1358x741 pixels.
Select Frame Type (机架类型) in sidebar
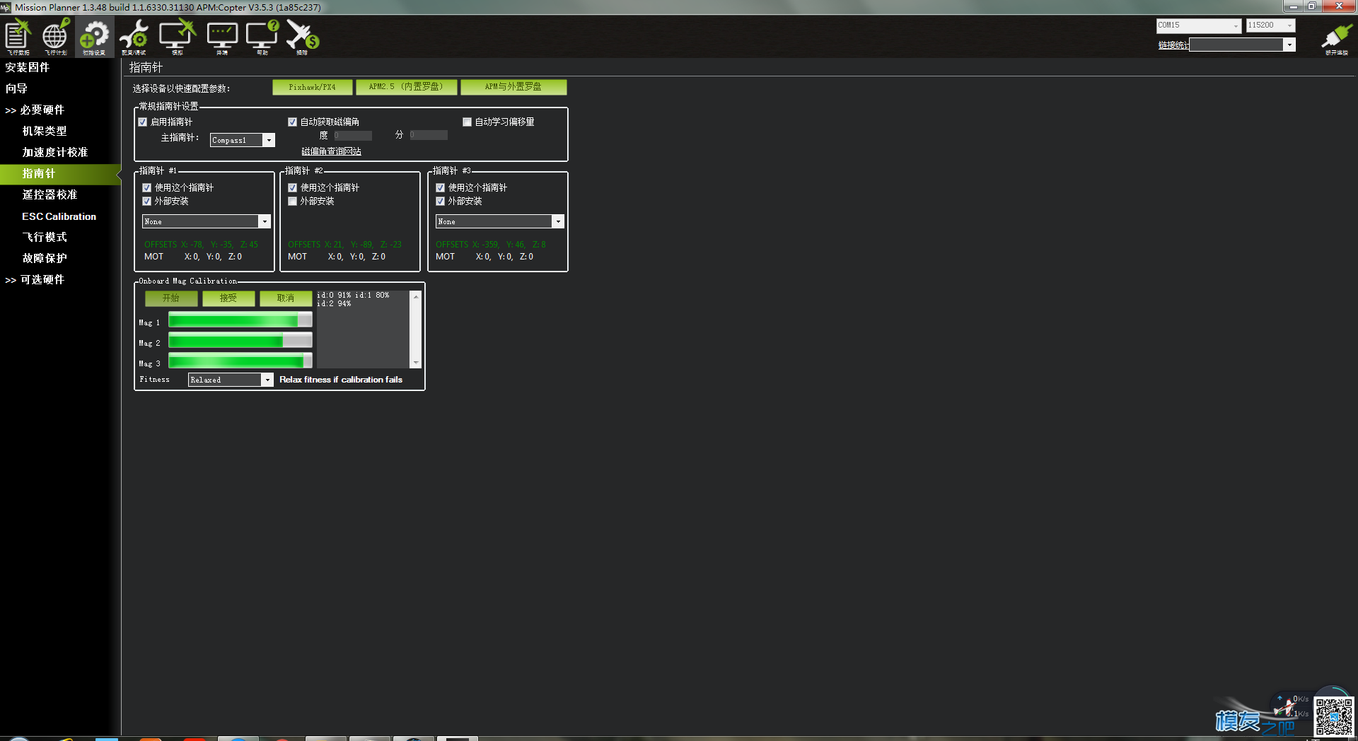45,131
